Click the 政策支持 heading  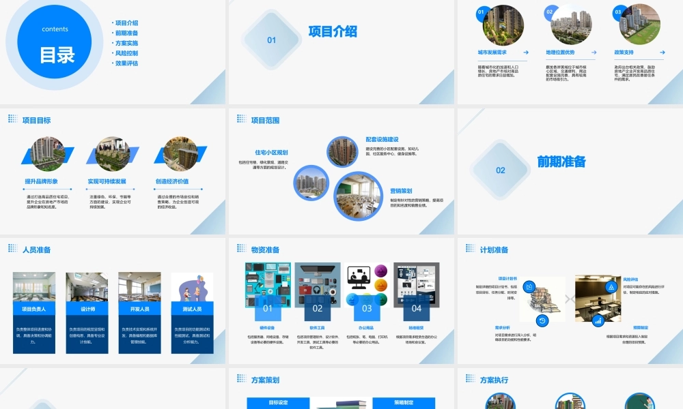coord(624,52)
